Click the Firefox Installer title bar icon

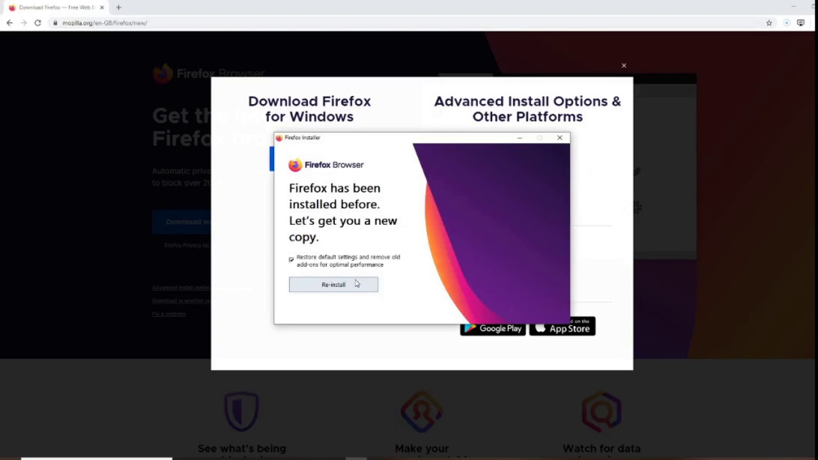pyautogui.click(x=279, y=137)
